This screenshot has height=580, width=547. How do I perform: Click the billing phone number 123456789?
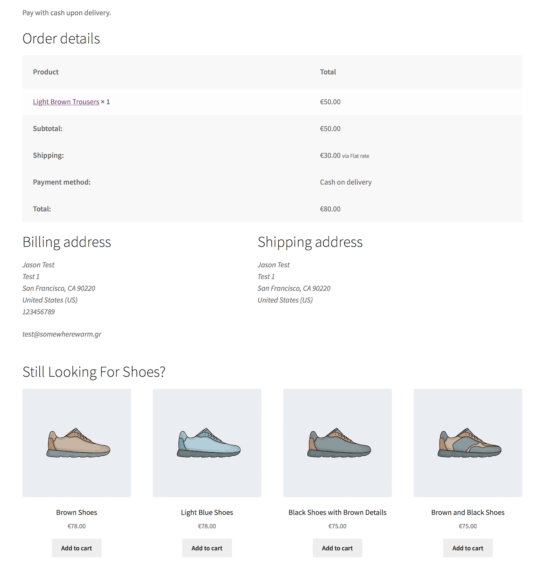39,312
